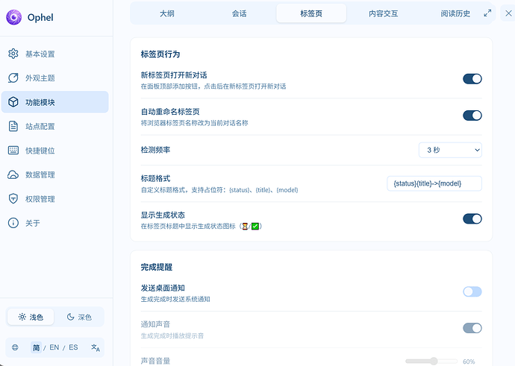Go to 站点配置 section

coord(54,126)
